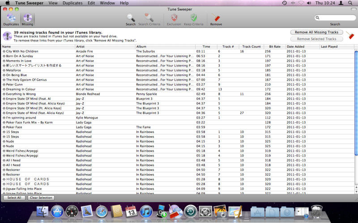The width and height of the screenshot is (358, 223).
Task: Click the vertical scrollbar of track list
Action: (356, 103)
